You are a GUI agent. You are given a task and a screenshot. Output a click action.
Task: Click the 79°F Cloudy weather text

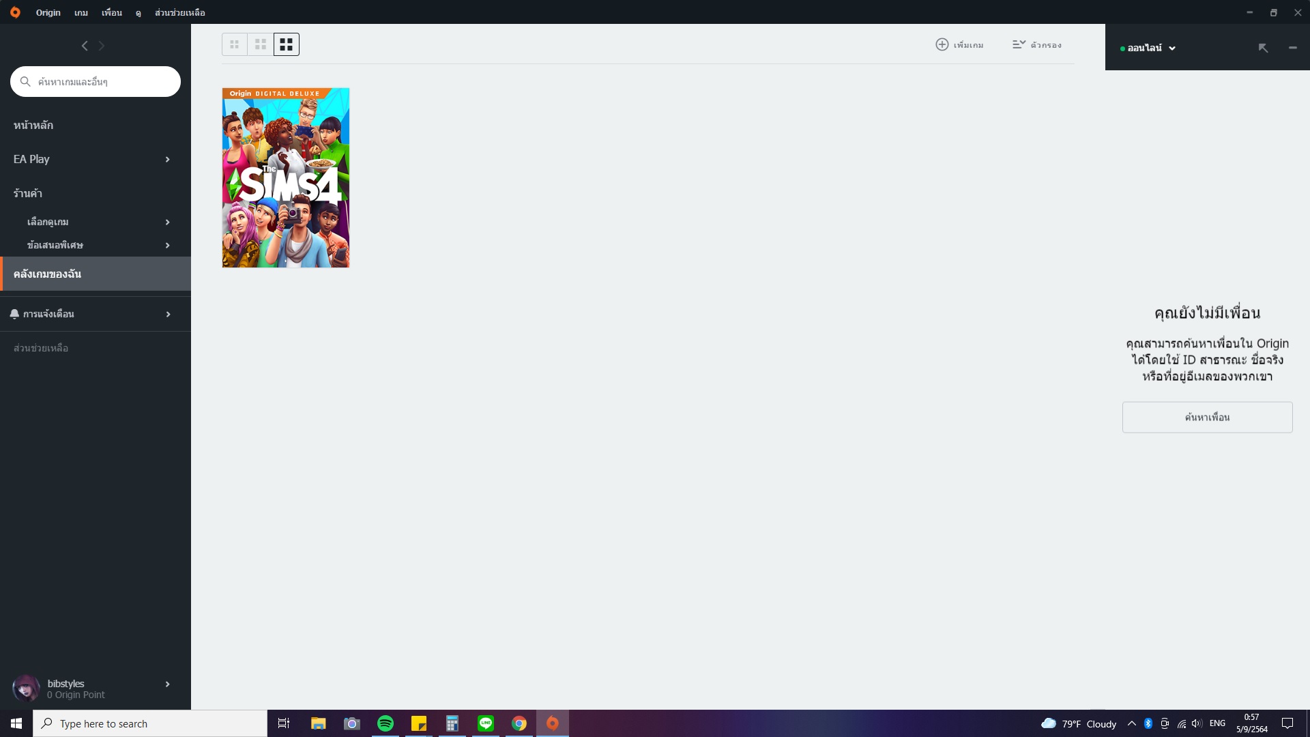coord(1089,724)
